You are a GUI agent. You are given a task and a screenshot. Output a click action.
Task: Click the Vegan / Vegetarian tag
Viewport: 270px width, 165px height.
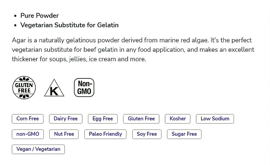[x=38, y=149]
